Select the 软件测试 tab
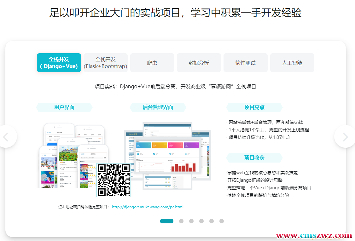This screenshot has width=355, height=241. point(245,63)
